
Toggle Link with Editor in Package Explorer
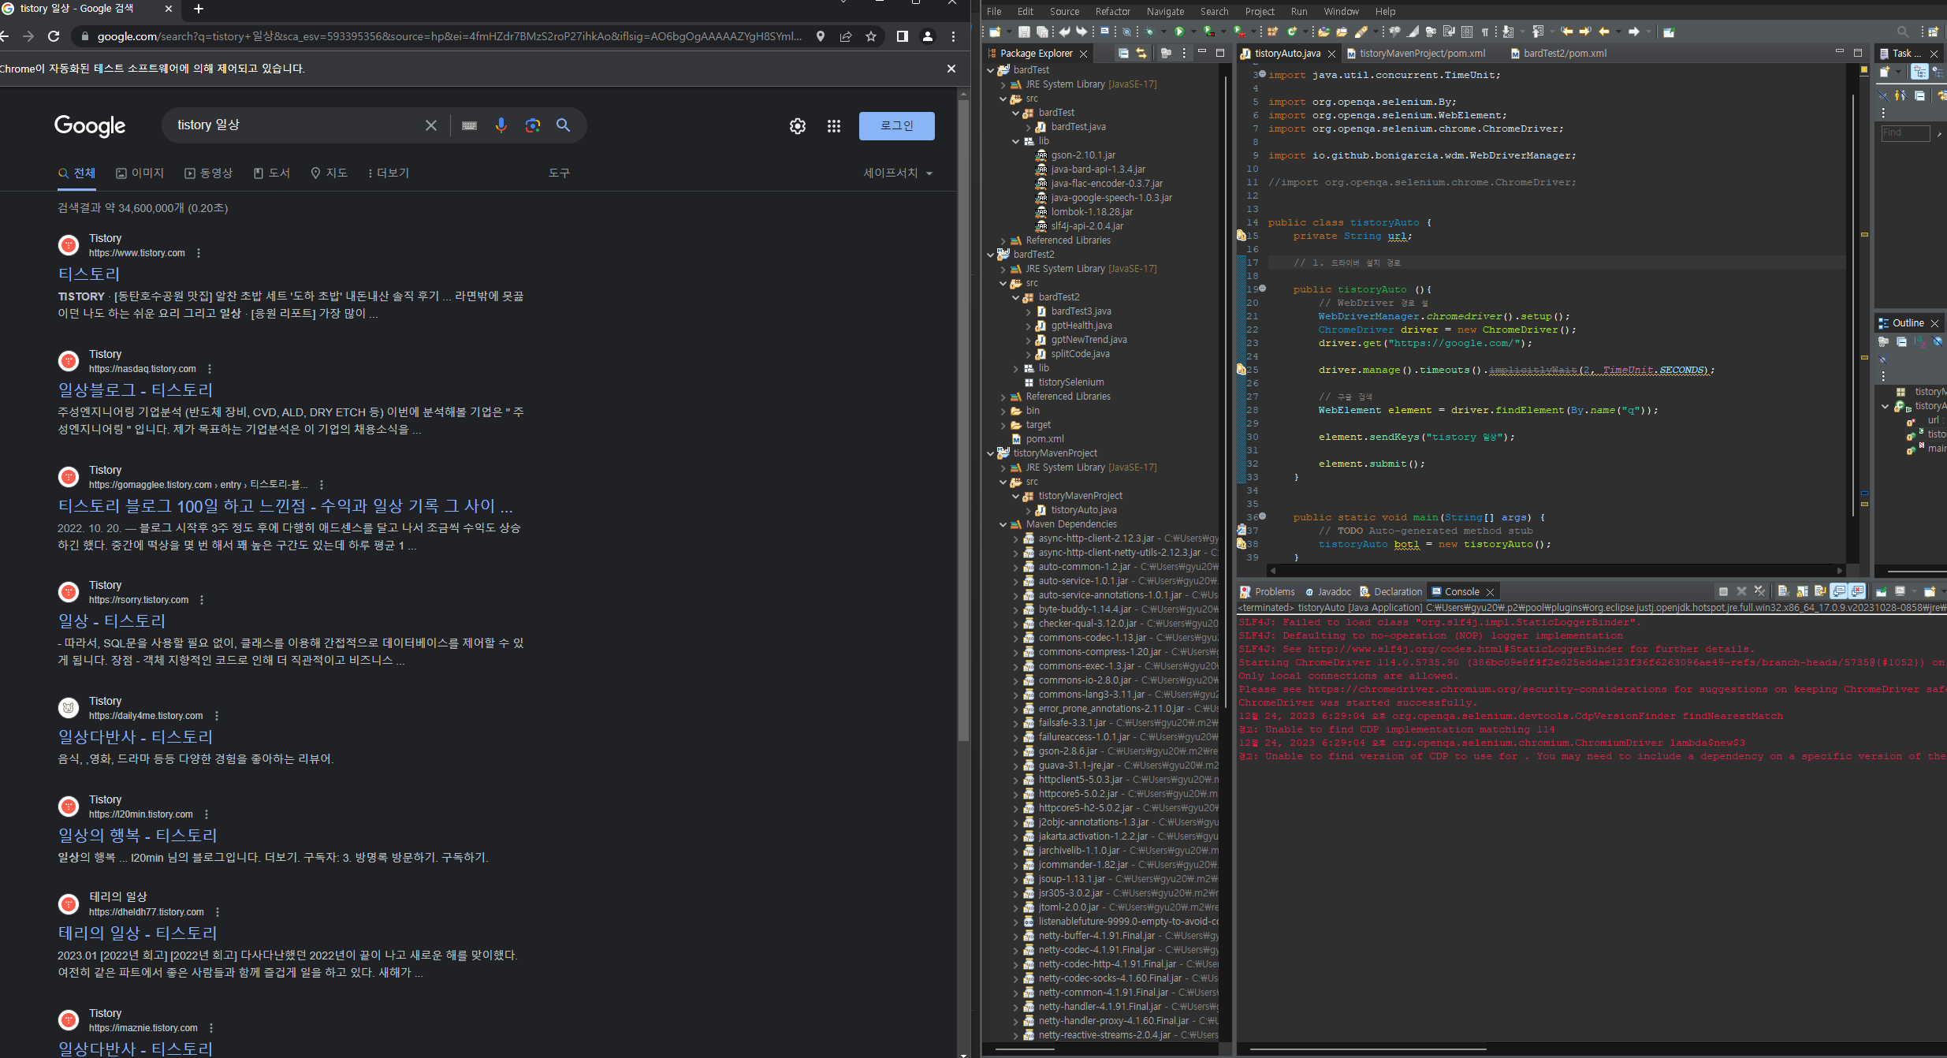(x=1141, y=54)
